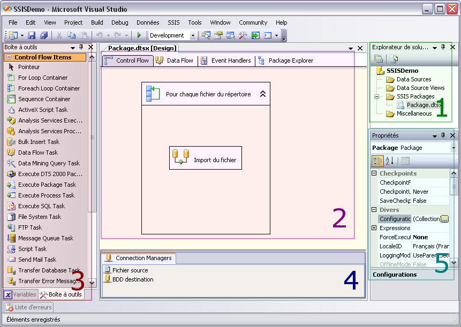
Task: Click the Save All icon in the toolbar
Action: point(44,35)
